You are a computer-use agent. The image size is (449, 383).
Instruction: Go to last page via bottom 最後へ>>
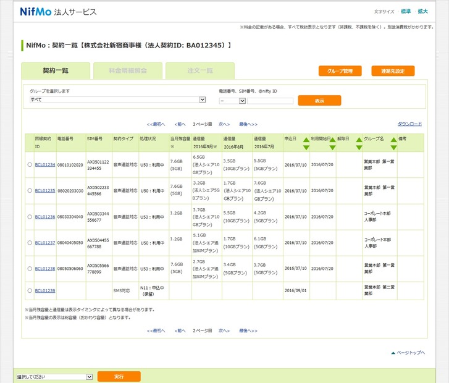(x=248, y=330)
